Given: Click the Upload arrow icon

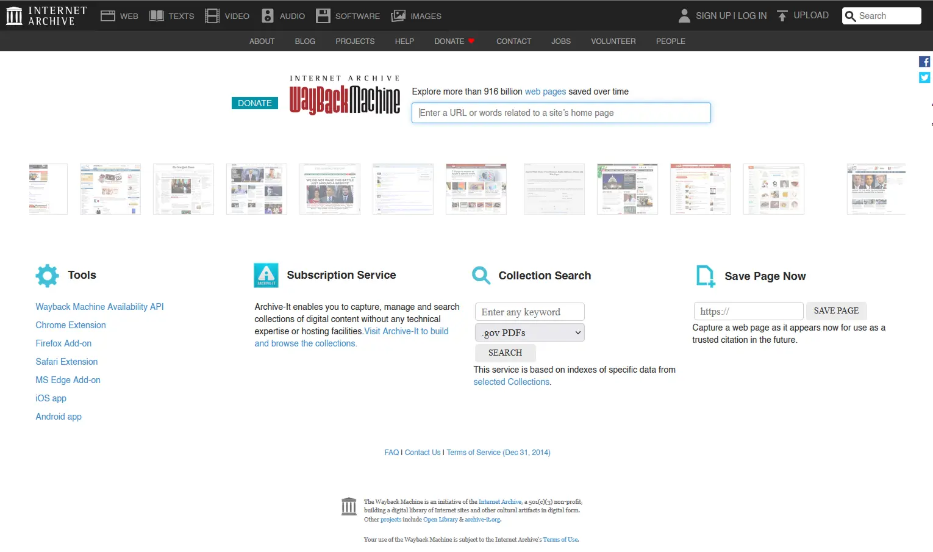Looking at the screenshot, I should coord(782,16).
